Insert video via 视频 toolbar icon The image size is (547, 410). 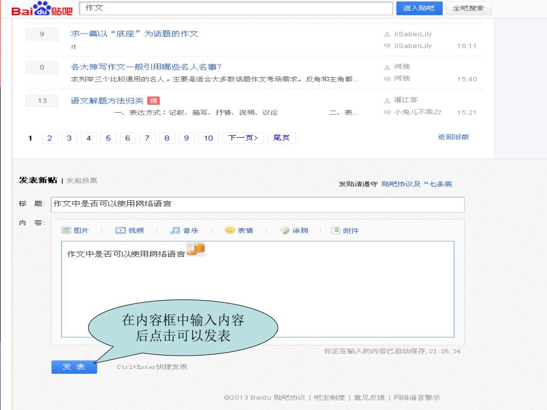129,231
